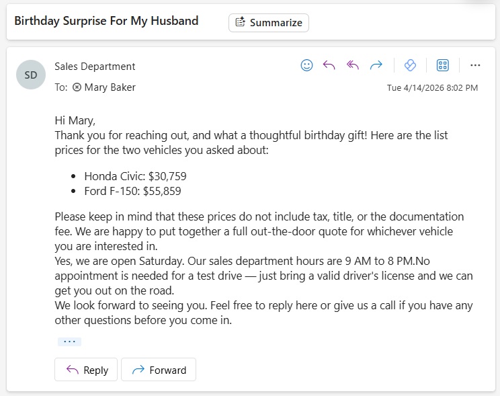Click the Hi Mary greeting line
Image resolution: width=500 pixels, height=396 pixels.
(x=75, y=121)
